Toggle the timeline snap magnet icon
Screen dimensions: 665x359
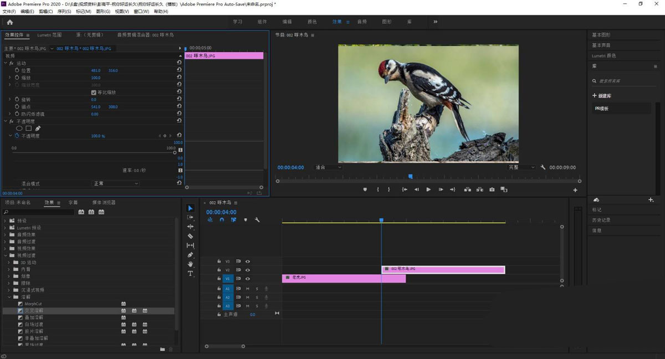[222, 220]
